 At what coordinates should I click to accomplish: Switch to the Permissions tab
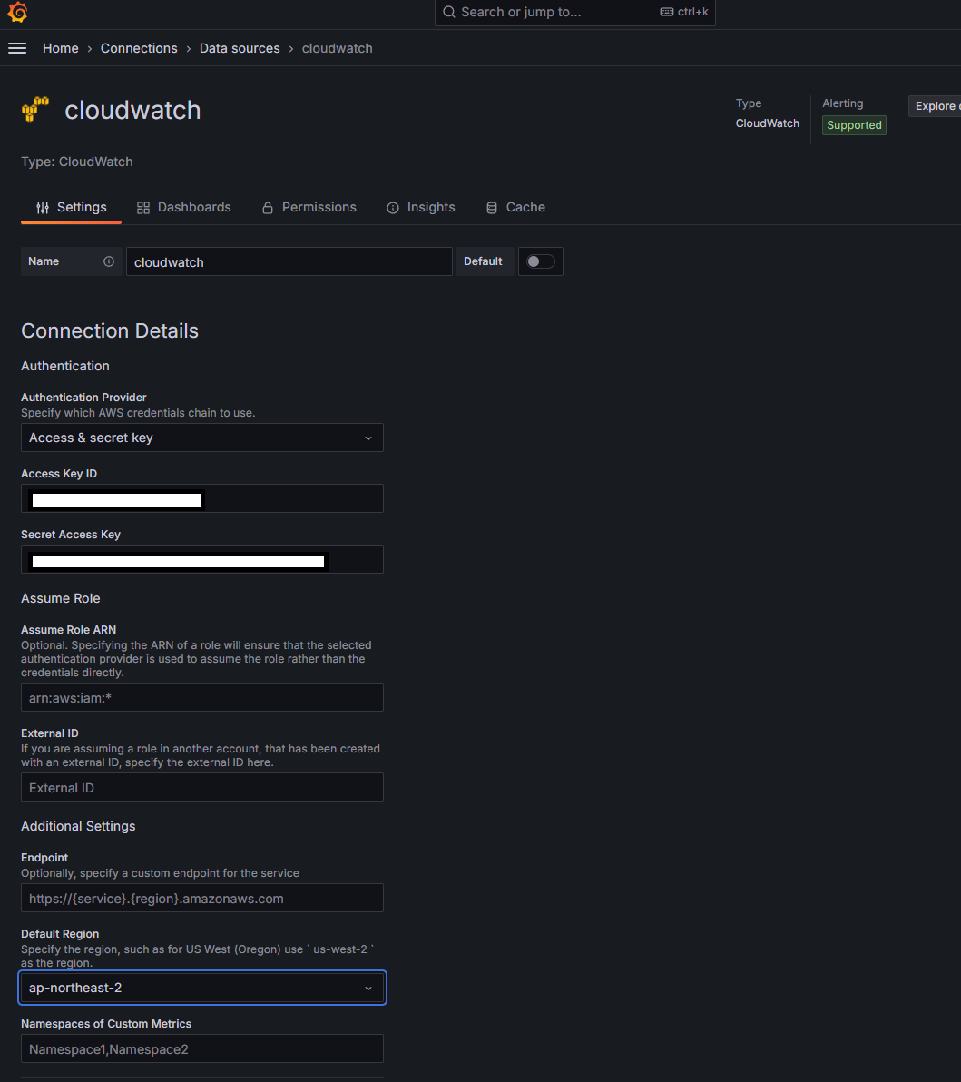coord(309,208)
